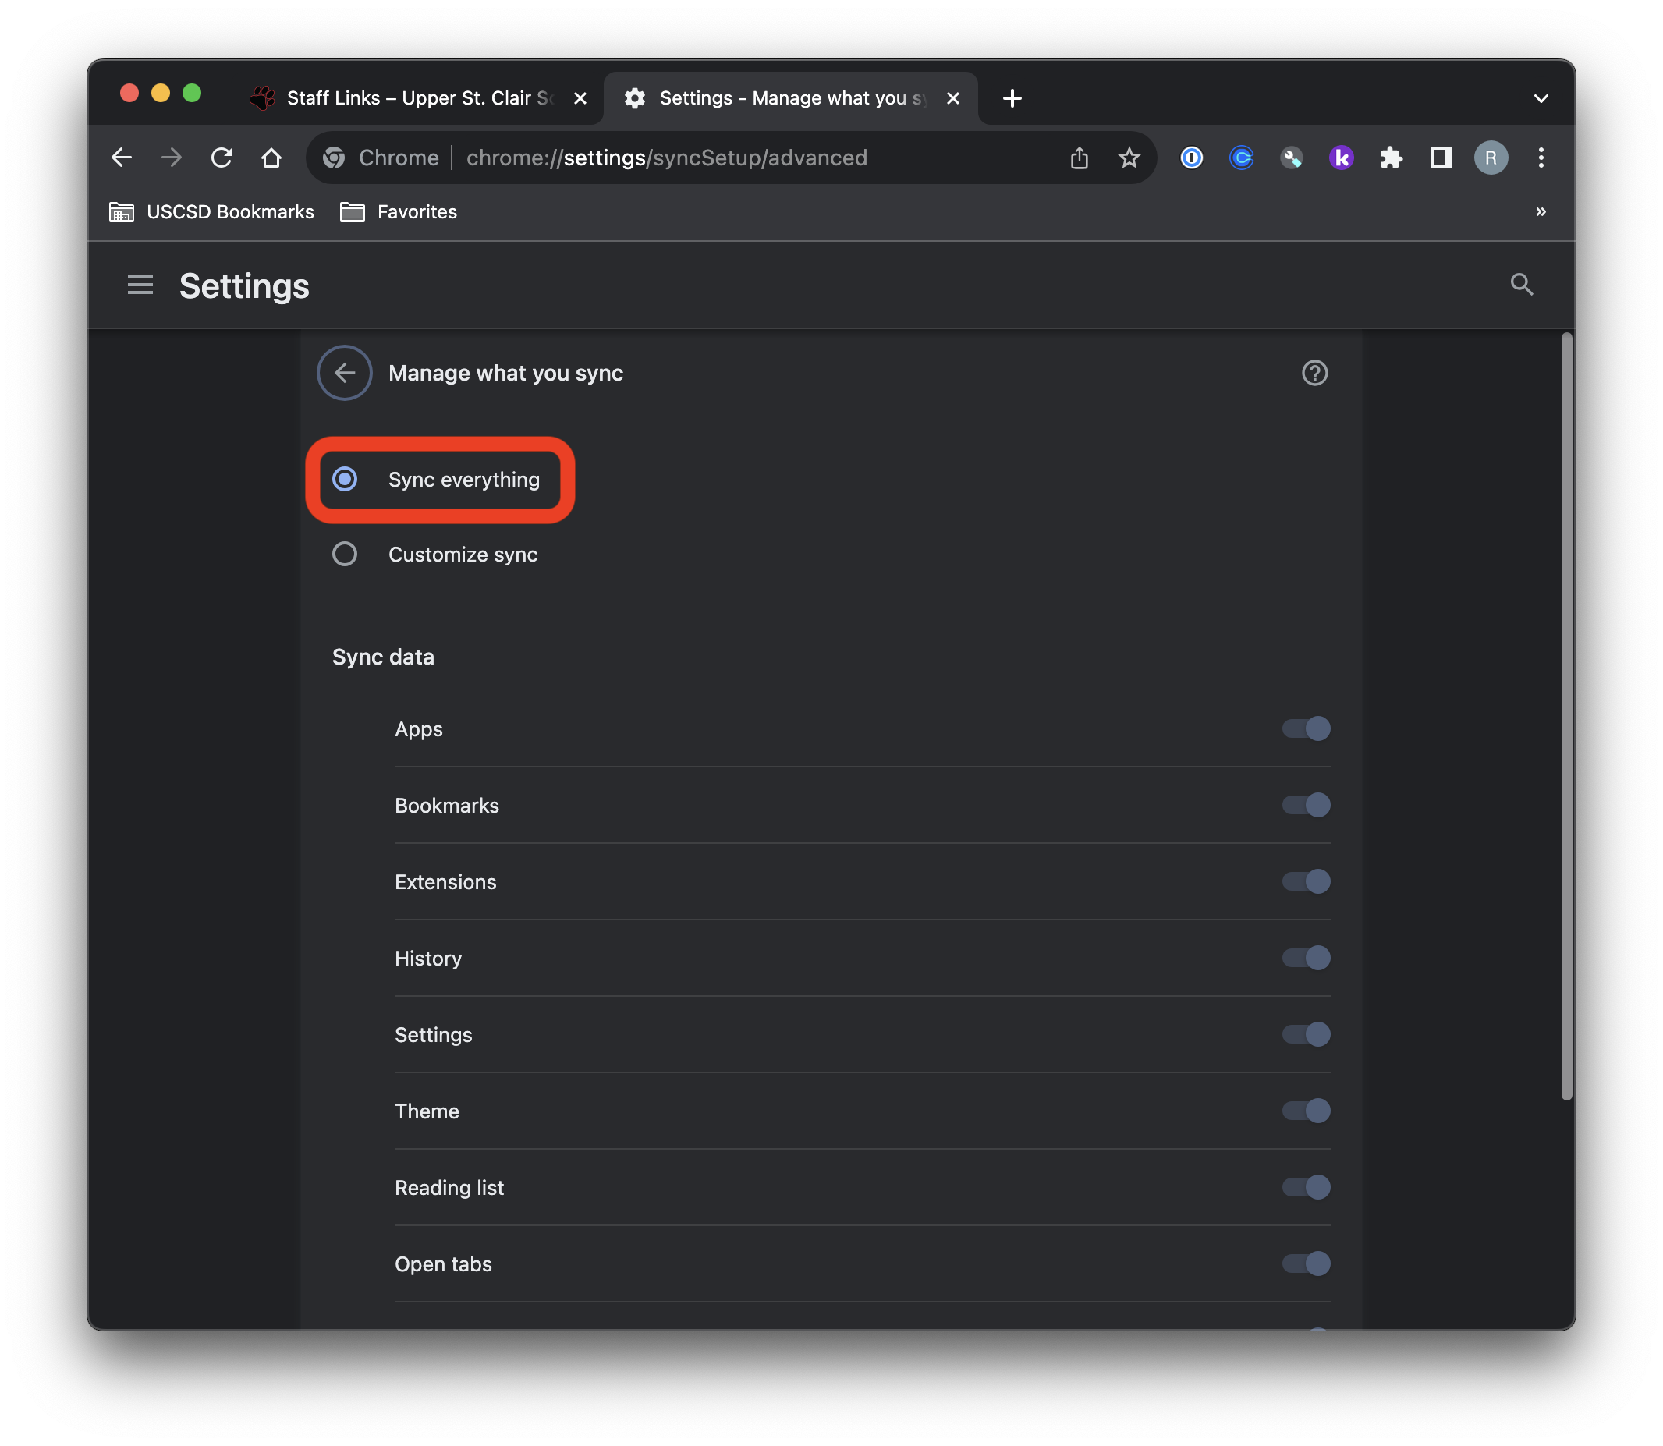Click the Reading list row label
The width and height of the screenshot is (1663, 1446).
tap(449, 1188)
